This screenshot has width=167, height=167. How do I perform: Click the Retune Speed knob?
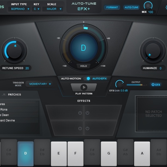[x=14, y=50]
